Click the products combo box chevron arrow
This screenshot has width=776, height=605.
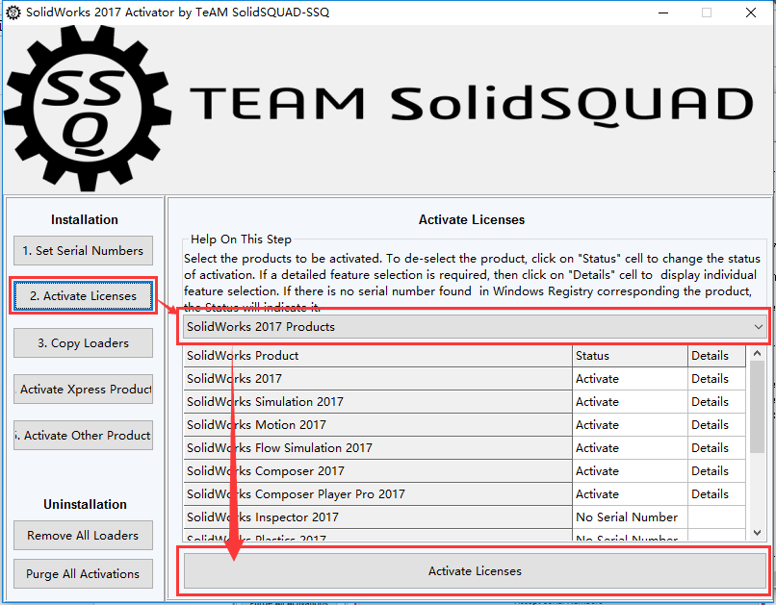pos(758,327)
